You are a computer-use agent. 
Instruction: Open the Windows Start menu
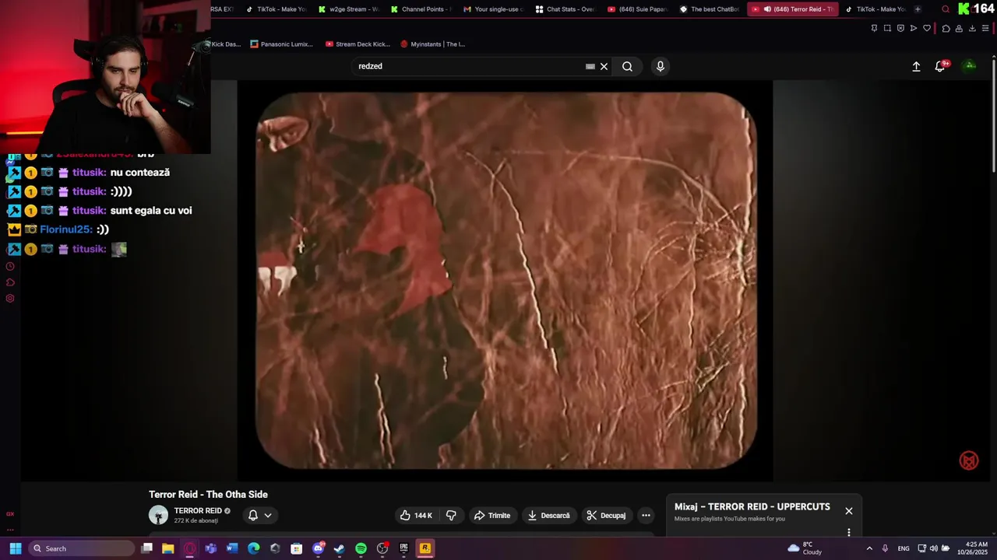pyautogui.click(x=15, y=548)
